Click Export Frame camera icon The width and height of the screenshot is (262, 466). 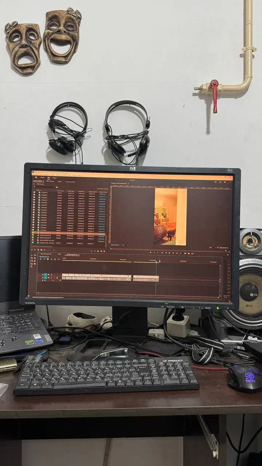pyautogui.click(x=185, y=253)
